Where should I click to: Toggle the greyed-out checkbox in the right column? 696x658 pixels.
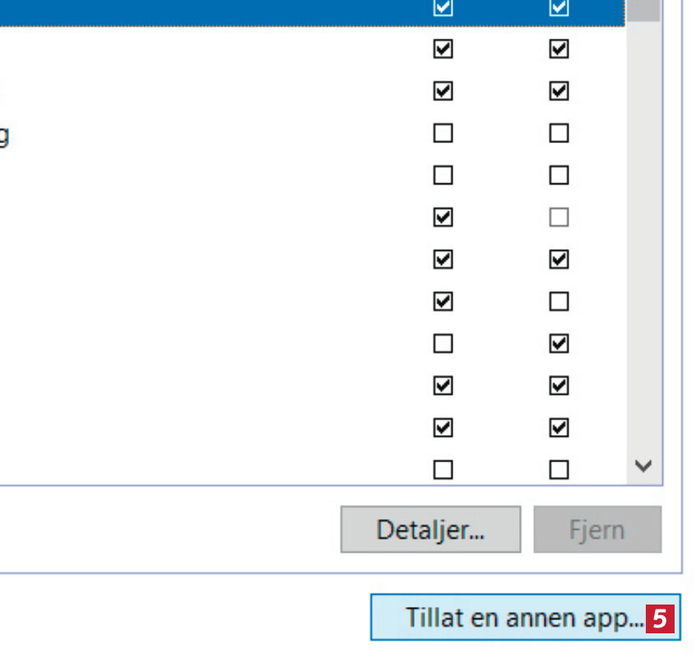point(559,218)
